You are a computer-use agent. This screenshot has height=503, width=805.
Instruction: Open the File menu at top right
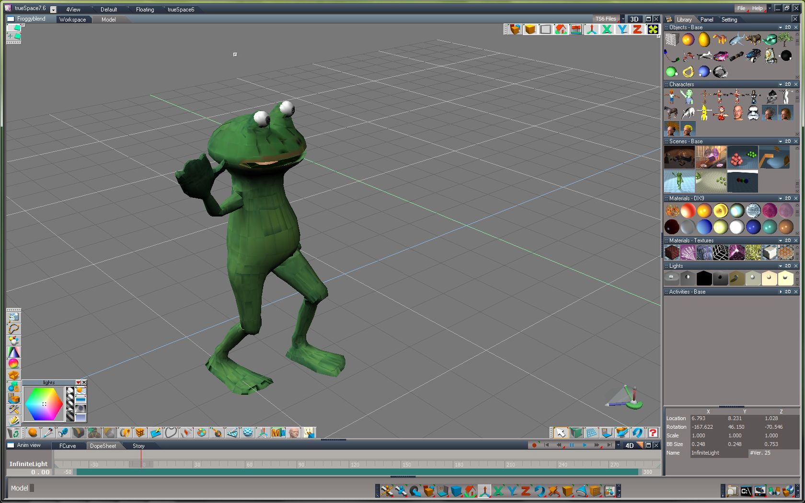point(741,8)
